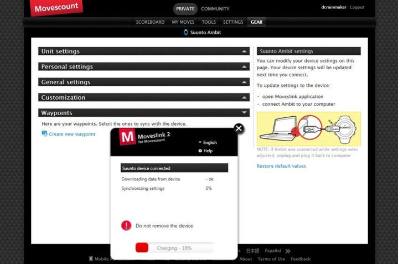Click the Suunto Ambit device title
398x264 pixels.
(205, 32)
